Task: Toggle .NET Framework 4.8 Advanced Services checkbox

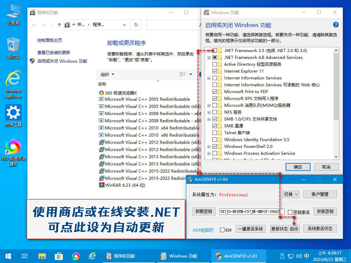Action: 215,58
